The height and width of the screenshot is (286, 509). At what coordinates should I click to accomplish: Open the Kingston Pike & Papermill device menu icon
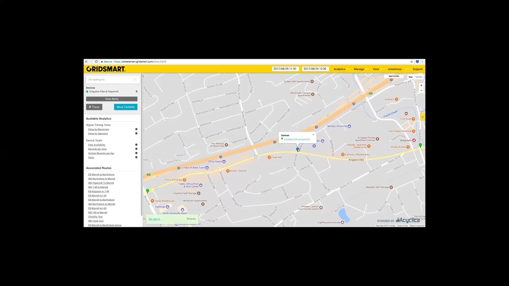click(x=136, y=91)
